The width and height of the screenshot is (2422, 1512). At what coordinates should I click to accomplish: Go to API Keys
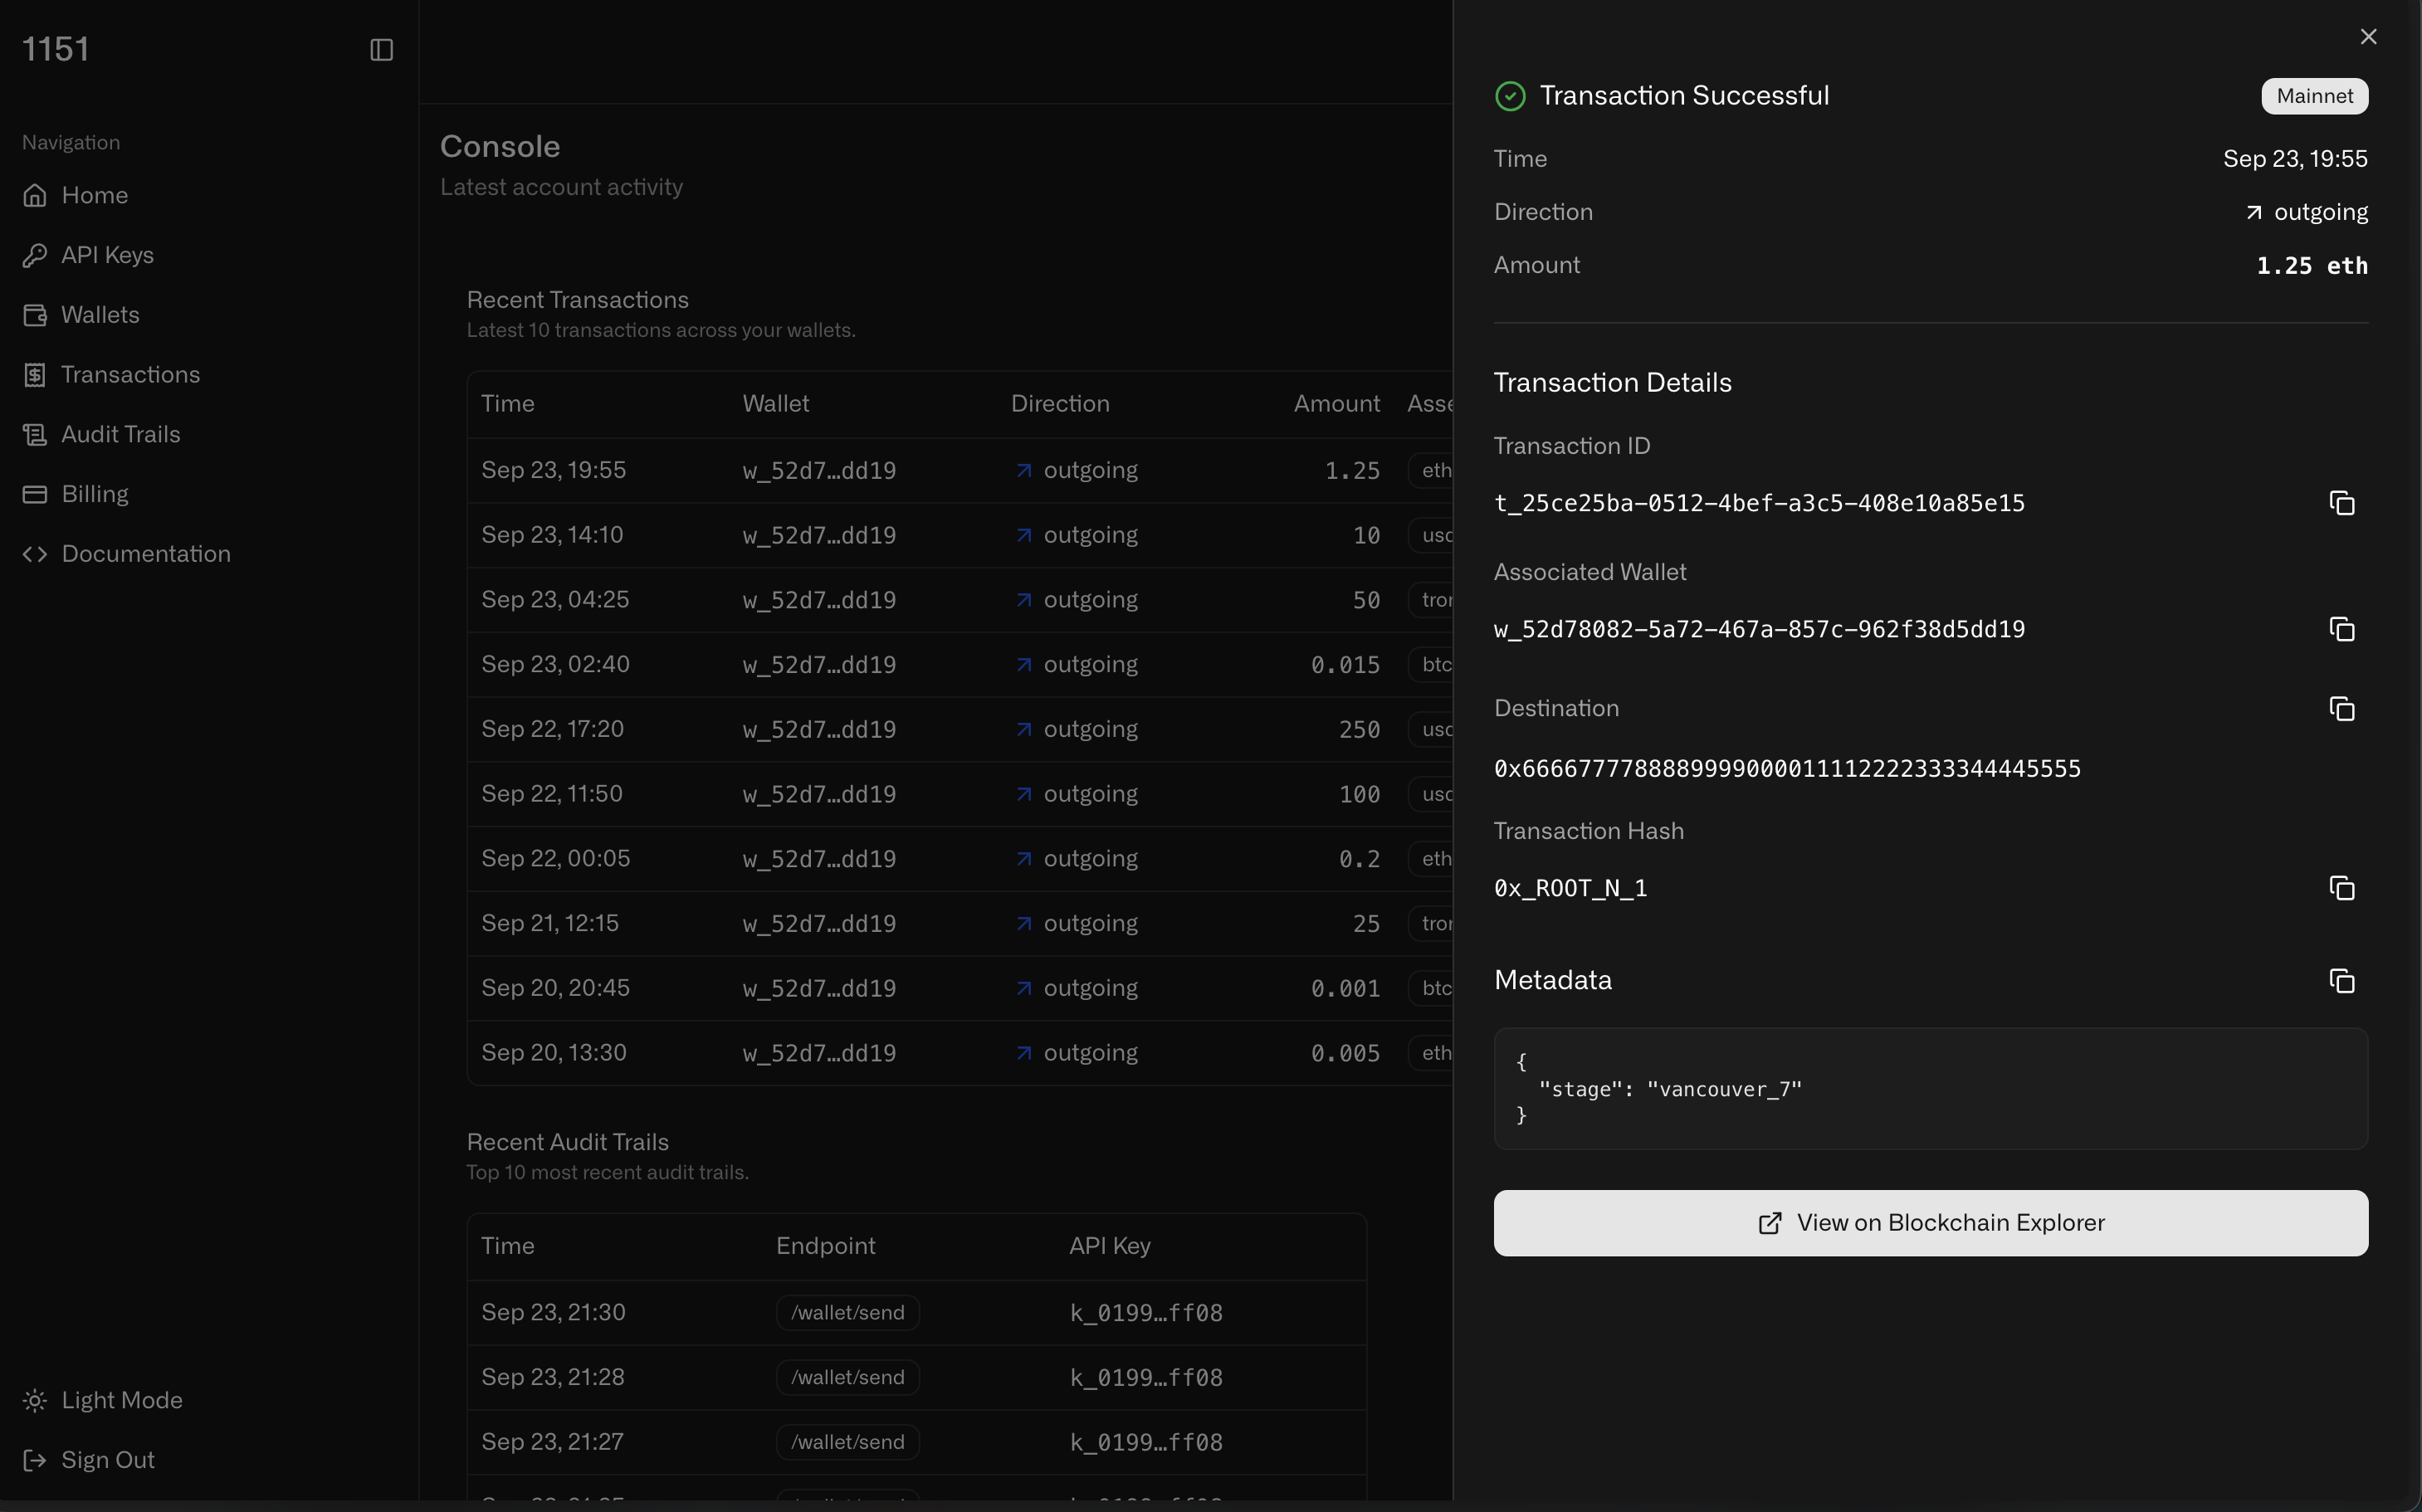coord(89,255)
